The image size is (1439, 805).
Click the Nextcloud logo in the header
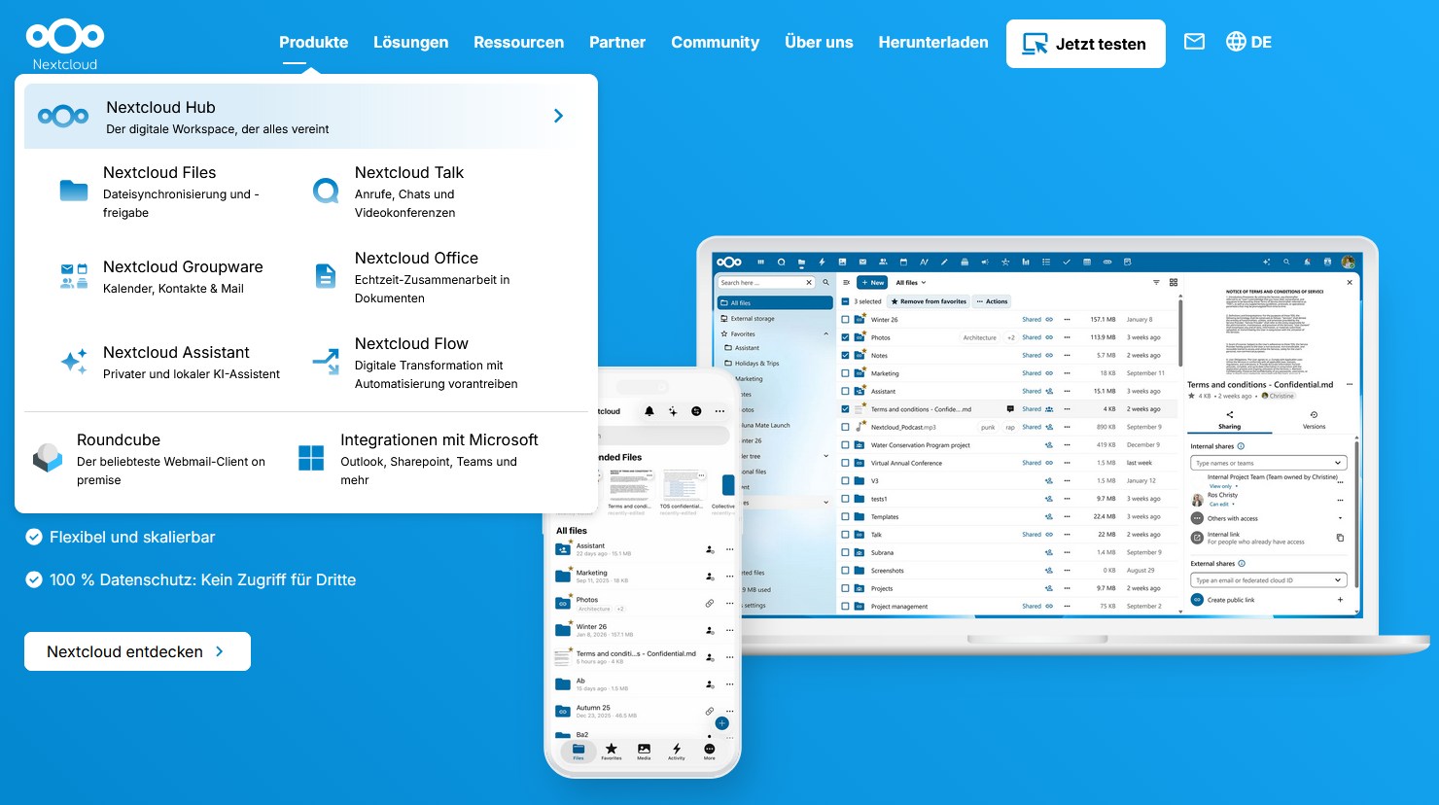tap(65, 46)
